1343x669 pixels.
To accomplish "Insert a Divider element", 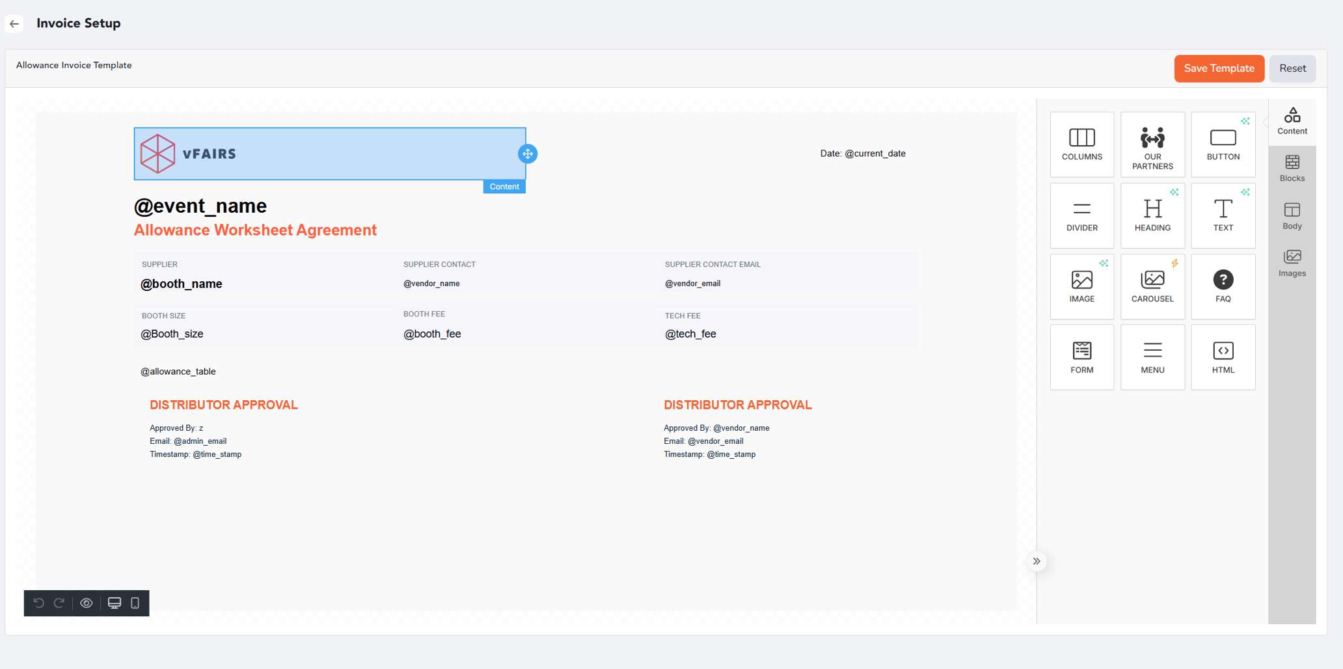I will pyautogui.click(x=1081, y=215).
